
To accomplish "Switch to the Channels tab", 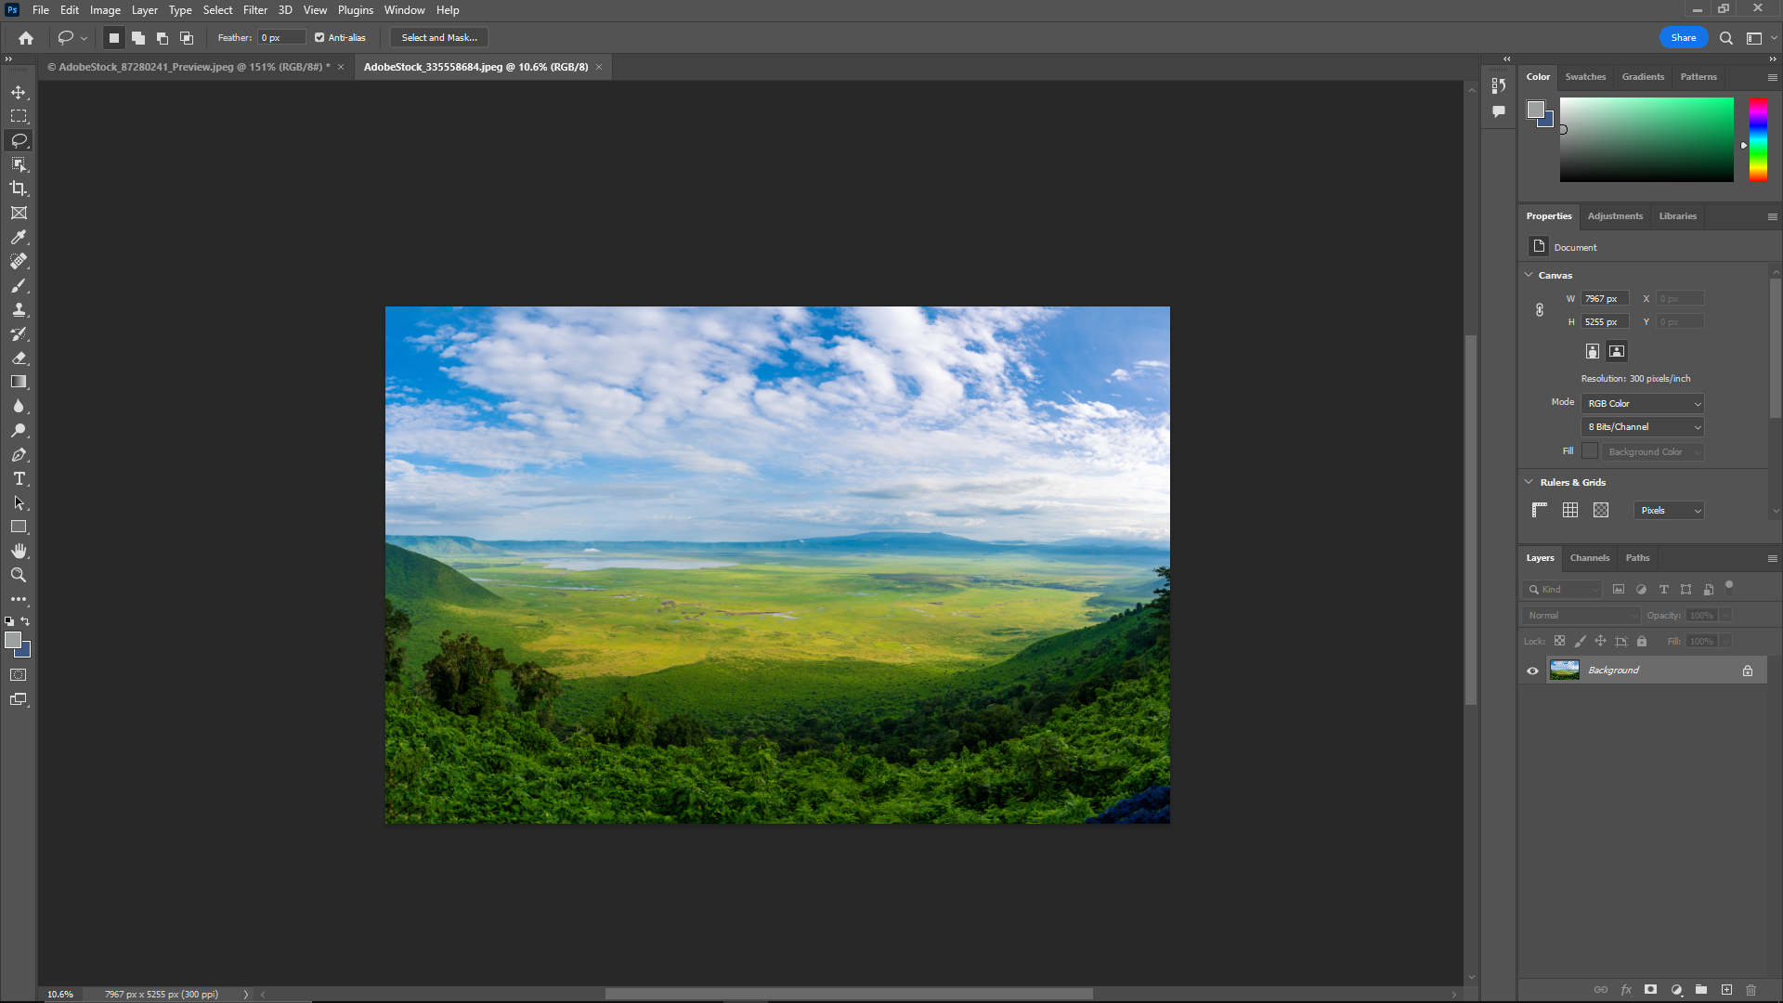I will 1589,558.
